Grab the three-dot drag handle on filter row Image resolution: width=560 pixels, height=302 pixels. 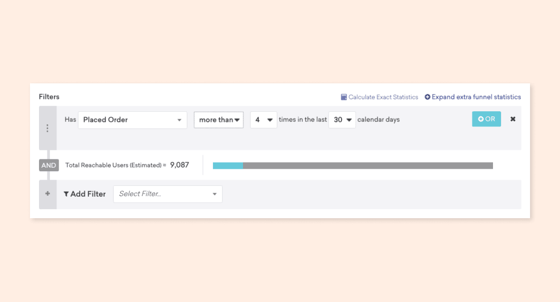[x=47, y=128]
